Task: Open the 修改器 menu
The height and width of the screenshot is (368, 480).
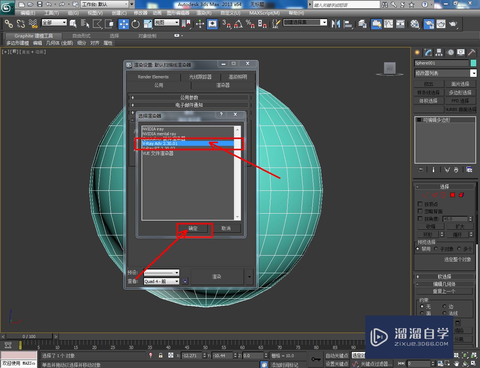Action: (x=141, y=13)
